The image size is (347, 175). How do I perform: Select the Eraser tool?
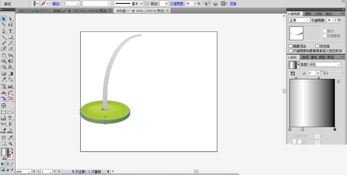pos(10,48)
